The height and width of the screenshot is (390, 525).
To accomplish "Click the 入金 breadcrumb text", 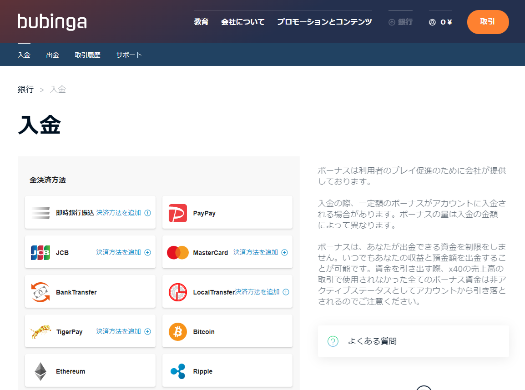I will coord(58,89).
